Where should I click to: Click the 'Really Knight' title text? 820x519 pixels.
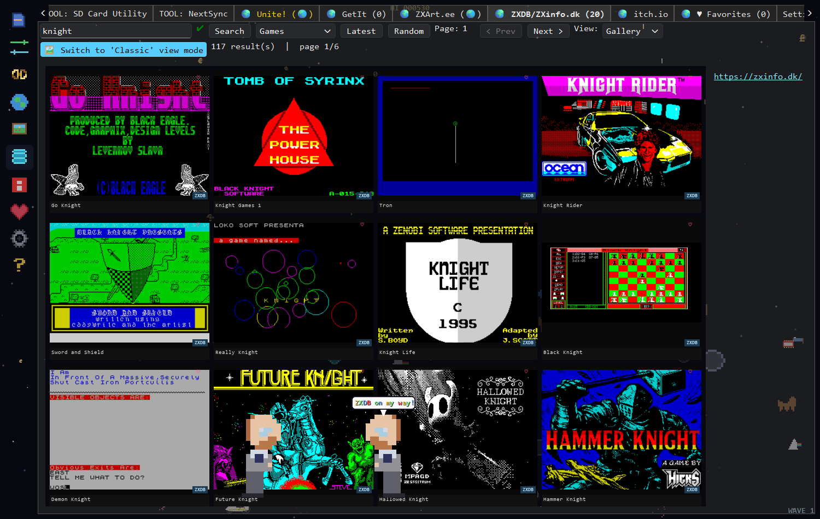237,352
